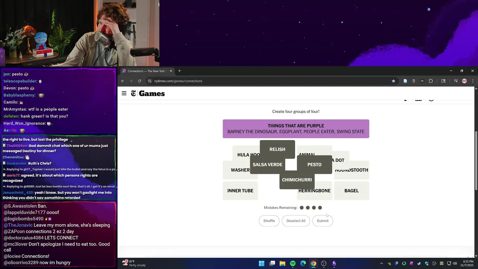Click the equalizer sliders extension icon

pos(422,81)
